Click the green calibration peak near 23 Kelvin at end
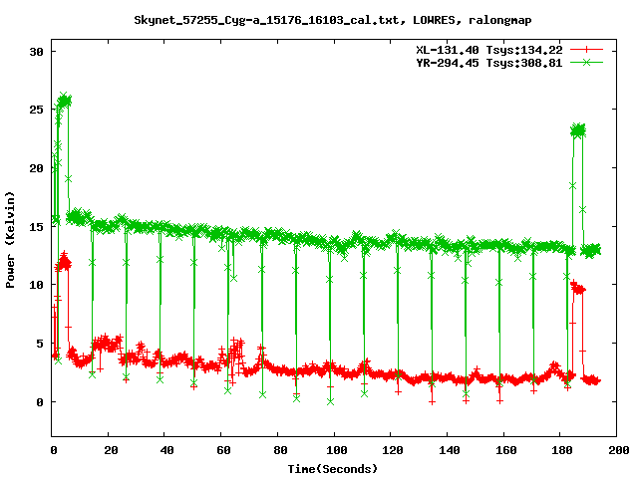This screenshot has width=638, height=478. pyautogui.click(x=578, y=130)
